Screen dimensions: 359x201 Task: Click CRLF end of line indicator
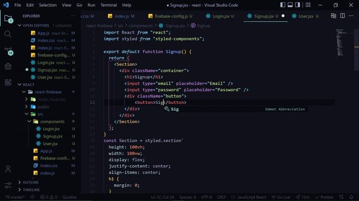tap(222, 197)
